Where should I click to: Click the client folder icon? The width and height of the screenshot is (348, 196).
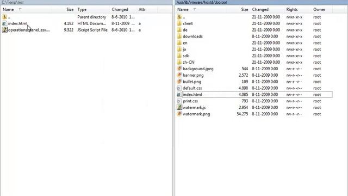179,23
